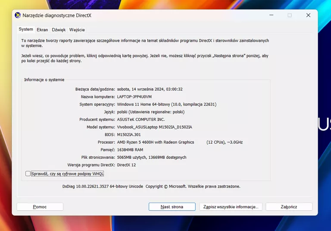The height and width of the screenshot is (231, 331).
Task: Enable the WHQL digital signatures checkbox
Action: pos(28,173)
